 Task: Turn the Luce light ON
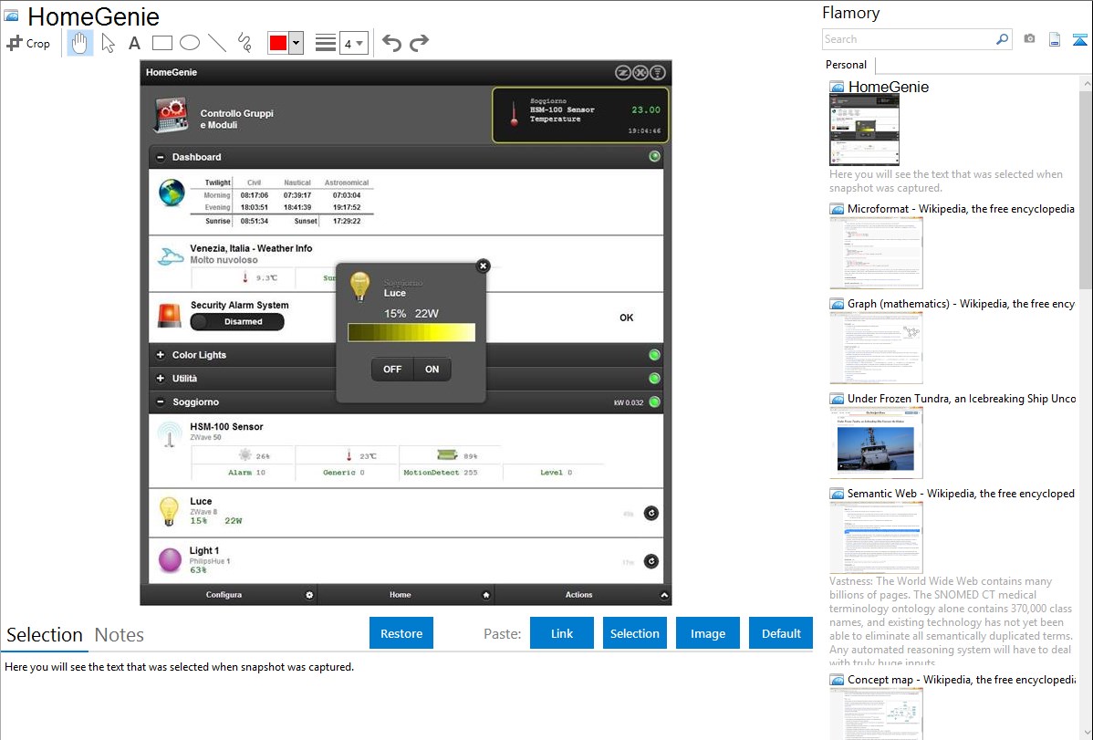[432, 369]
